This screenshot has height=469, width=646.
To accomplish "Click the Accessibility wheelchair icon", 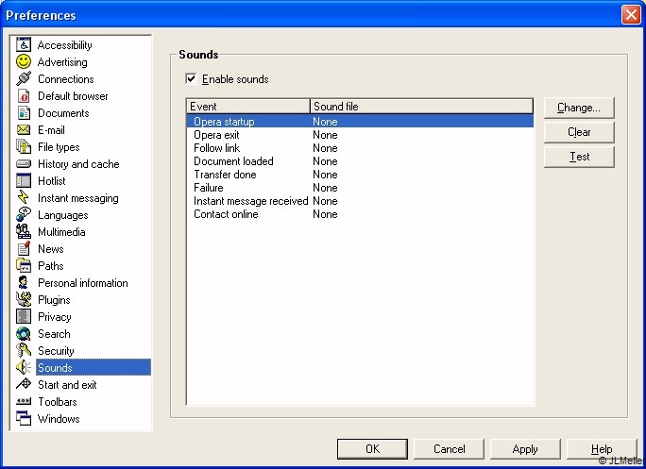I will coord(24,44).
